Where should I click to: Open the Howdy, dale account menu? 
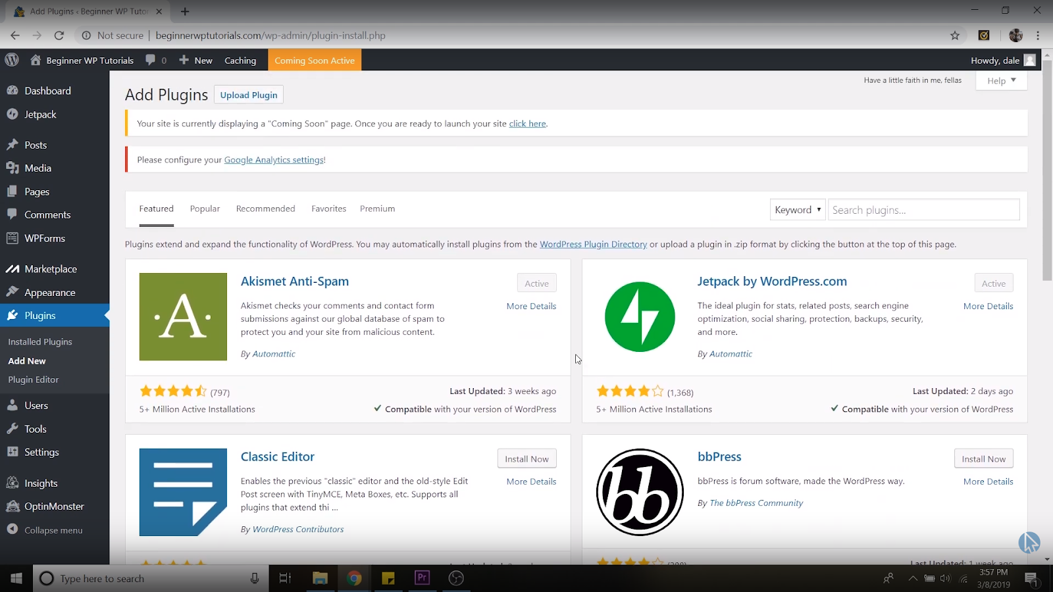(1003, 60)
